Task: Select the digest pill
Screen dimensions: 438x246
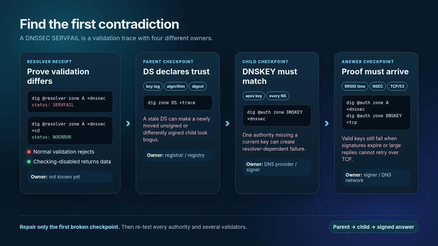Action: (x=198, y=86)
